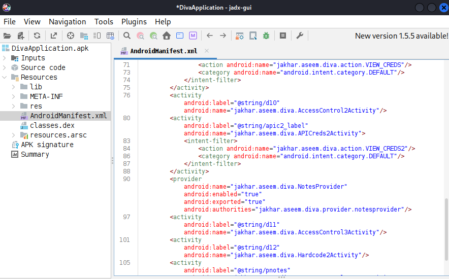Select Source code in the tree
Screen dimensions: 449x279
(x=43, y=68)
